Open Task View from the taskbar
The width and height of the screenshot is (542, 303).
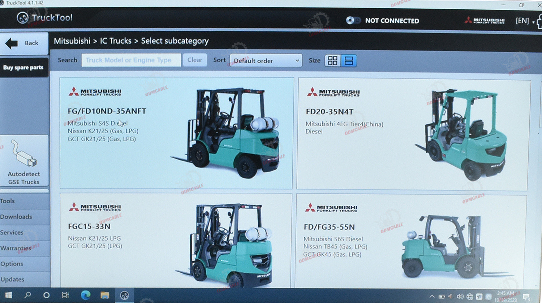point(65,295)
